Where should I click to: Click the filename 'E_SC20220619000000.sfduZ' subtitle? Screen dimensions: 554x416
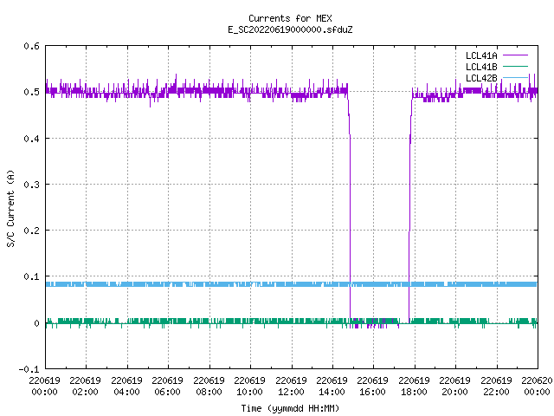point(290,29)
